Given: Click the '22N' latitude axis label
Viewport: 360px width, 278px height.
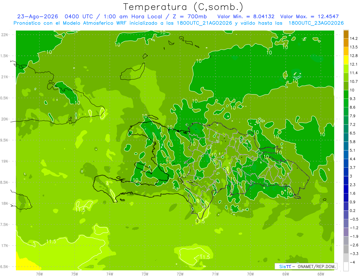Looking at the screenshot, I should [5, 35].
